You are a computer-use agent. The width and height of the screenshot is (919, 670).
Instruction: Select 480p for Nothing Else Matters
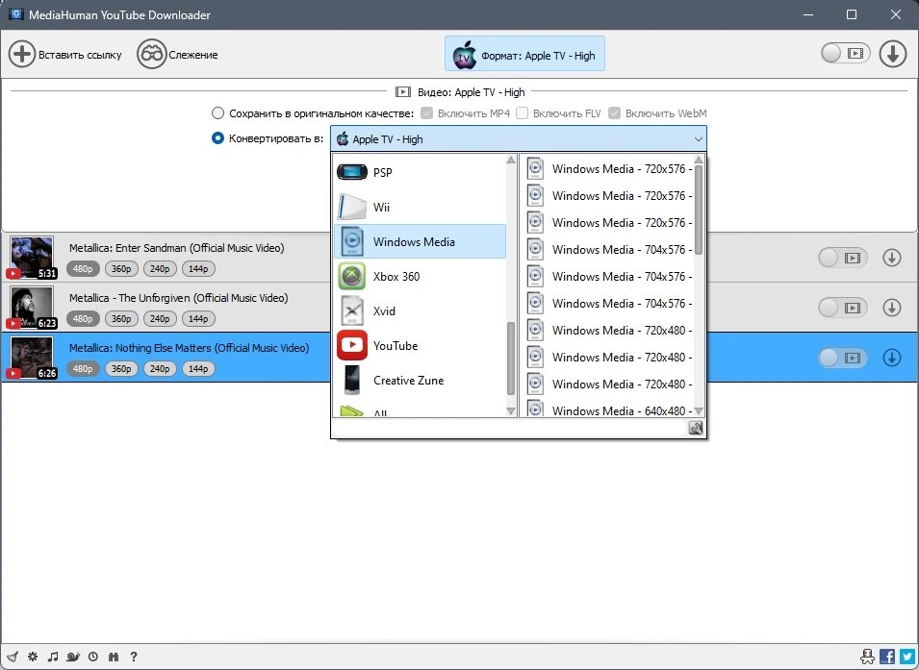83,368
